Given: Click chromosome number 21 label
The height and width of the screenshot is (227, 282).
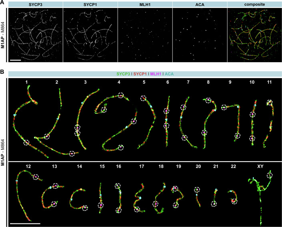Looking at the screenshot, I should pos(216,166).
